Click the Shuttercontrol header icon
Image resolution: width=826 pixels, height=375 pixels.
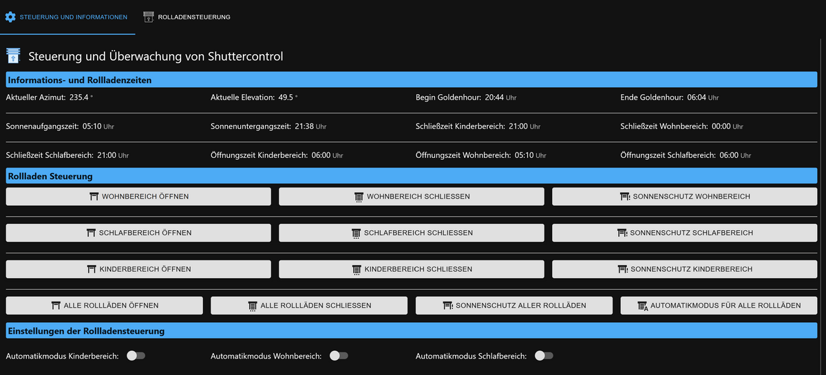(x=12, y=56)
